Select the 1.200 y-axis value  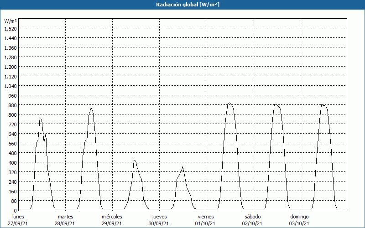click(x=10, y=67)
